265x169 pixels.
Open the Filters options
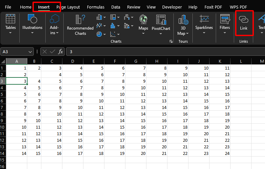225,24
